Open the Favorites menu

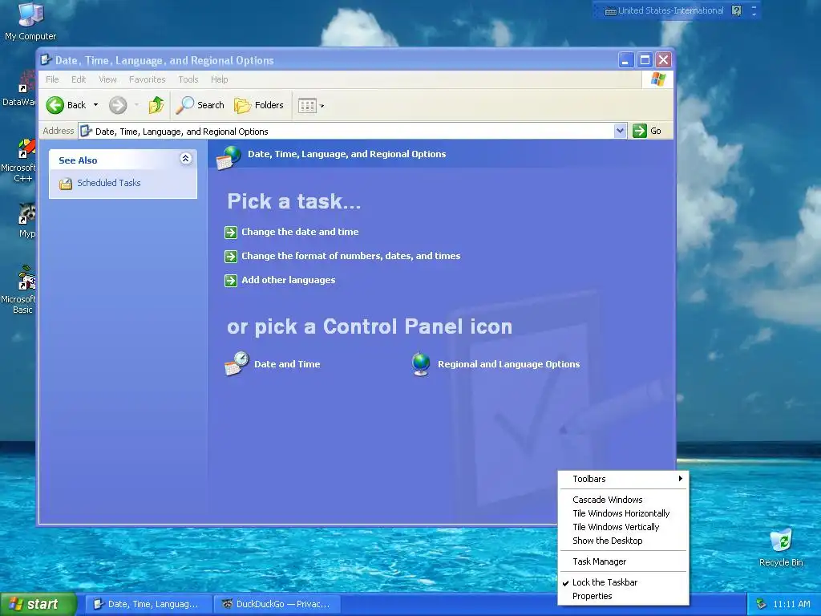tap(148, 79)
